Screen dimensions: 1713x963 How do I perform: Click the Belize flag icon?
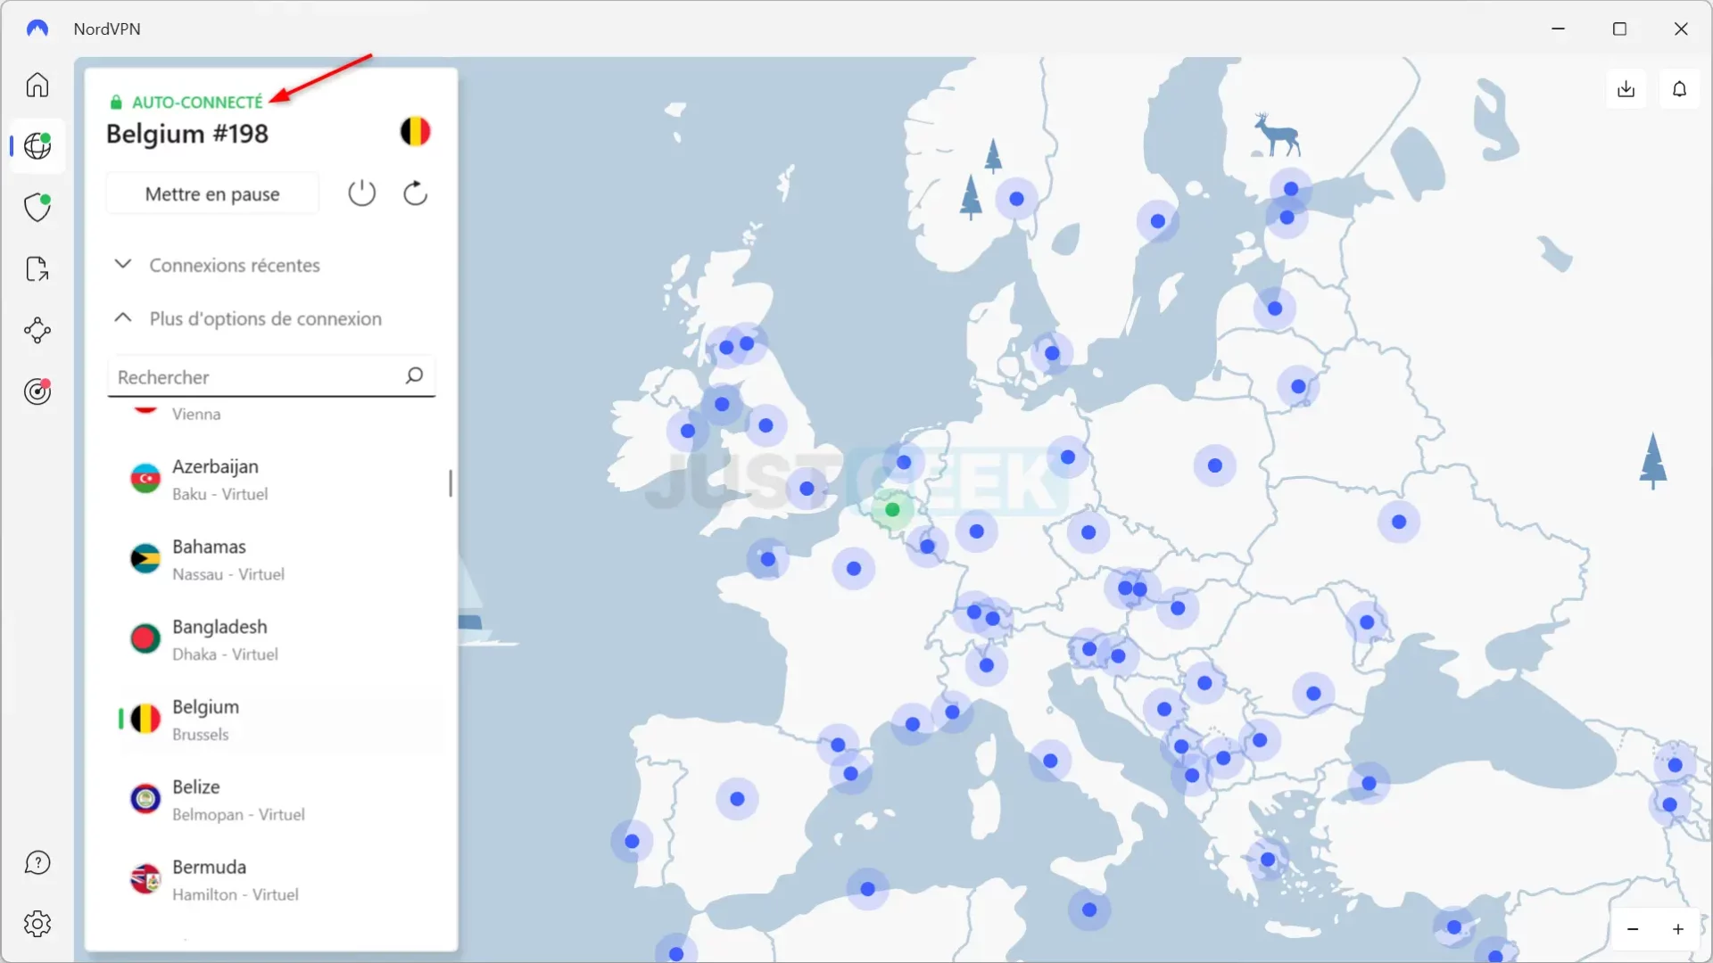click(x=145, y=799)
